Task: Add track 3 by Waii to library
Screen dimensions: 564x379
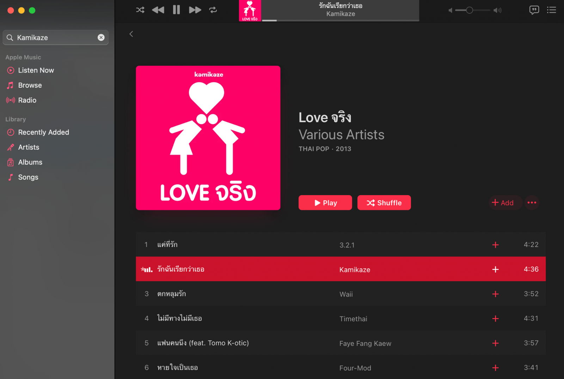Action: [495, 294]
